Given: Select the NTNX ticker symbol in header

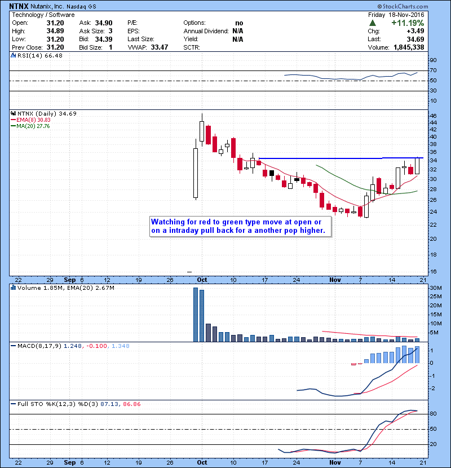Looking at the screenshot, I should [19, 6].
